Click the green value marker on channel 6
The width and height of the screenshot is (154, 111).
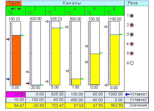[x=121, y=34]
